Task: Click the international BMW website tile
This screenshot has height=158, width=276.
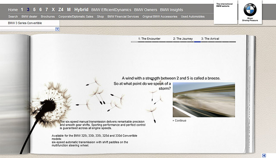Action: 226,12
